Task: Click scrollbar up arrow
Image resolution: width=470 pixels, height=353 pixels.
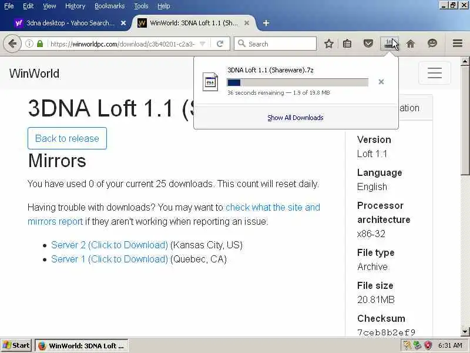Action: tap(465, 61)
